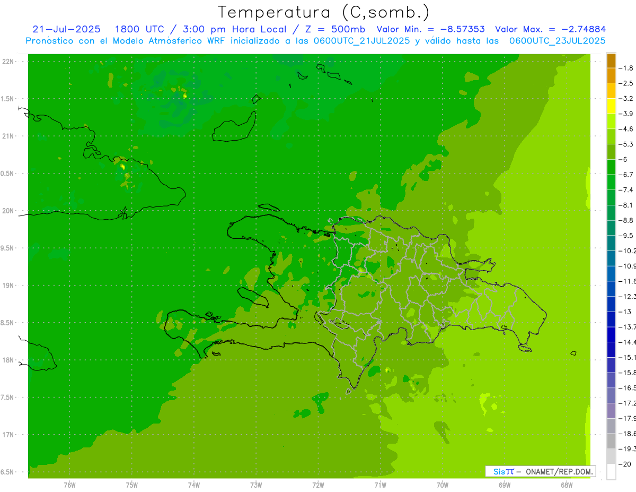The height and width of the screenshot is (492, 636).
Task: Click the WRF model forecast subtitle line
Action: (316, 41)
